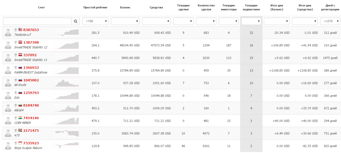341x153 pixels.
Task: Sort by Текущие инвесторы column header
Action: pyautogui.click(x=228, y=7)
